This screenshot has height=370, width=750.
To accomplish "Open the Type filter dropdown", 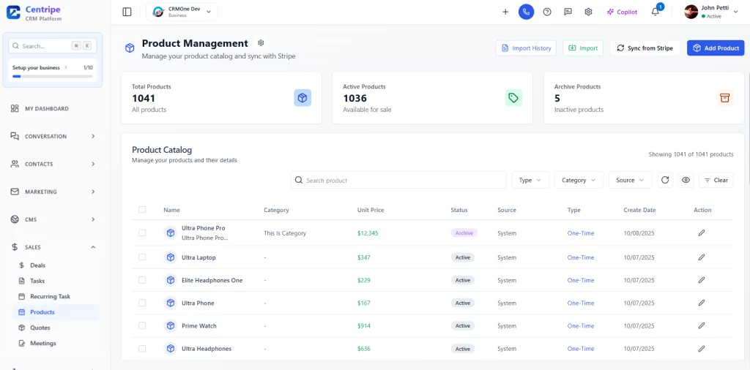I will [530, 180].
